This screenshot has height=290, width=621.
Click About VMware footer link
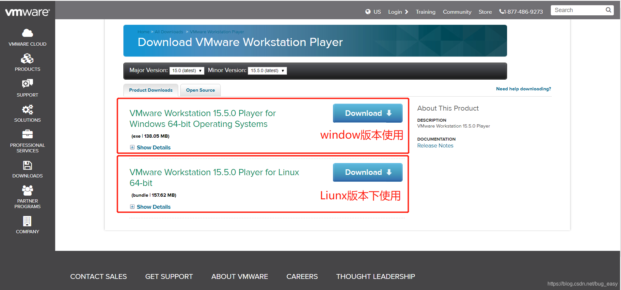click(x=240, y=277)
